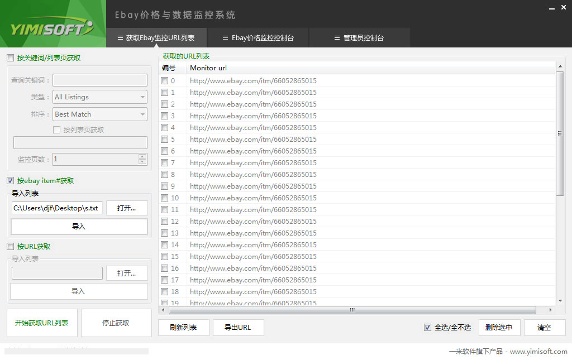Open the 类型 All Listings dropdown

[x=100, y=97]
